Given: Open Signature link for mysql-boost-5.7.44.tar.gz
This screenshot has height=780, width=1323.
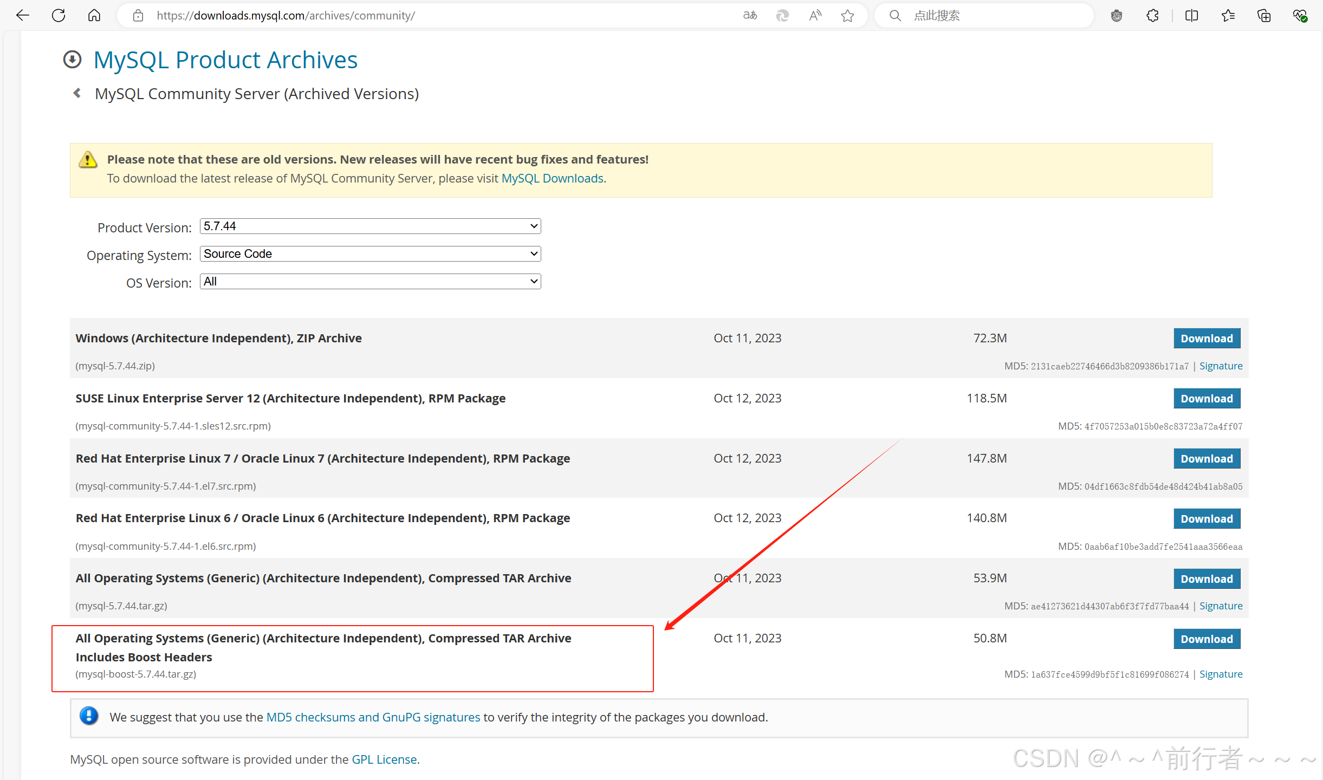Looking at the screenshot, I should tap(1221, 674).
